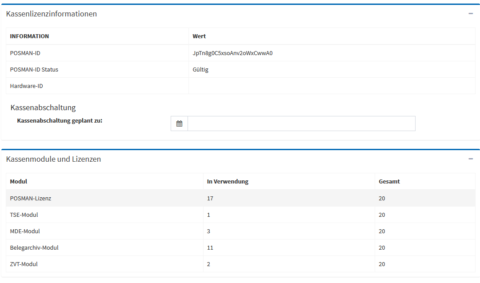
Task: Click the Gültig status value
Action: point(200,70)
